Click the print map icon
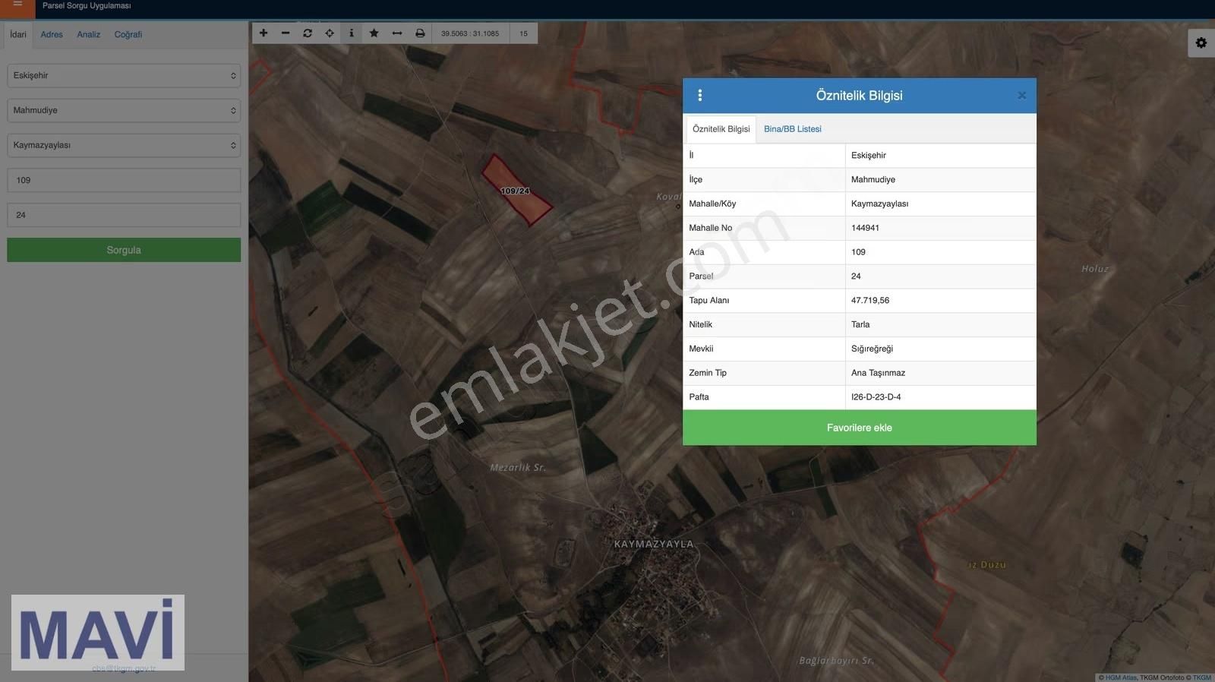The height and width of the screenshot is (682, 1215). [420, 33]
